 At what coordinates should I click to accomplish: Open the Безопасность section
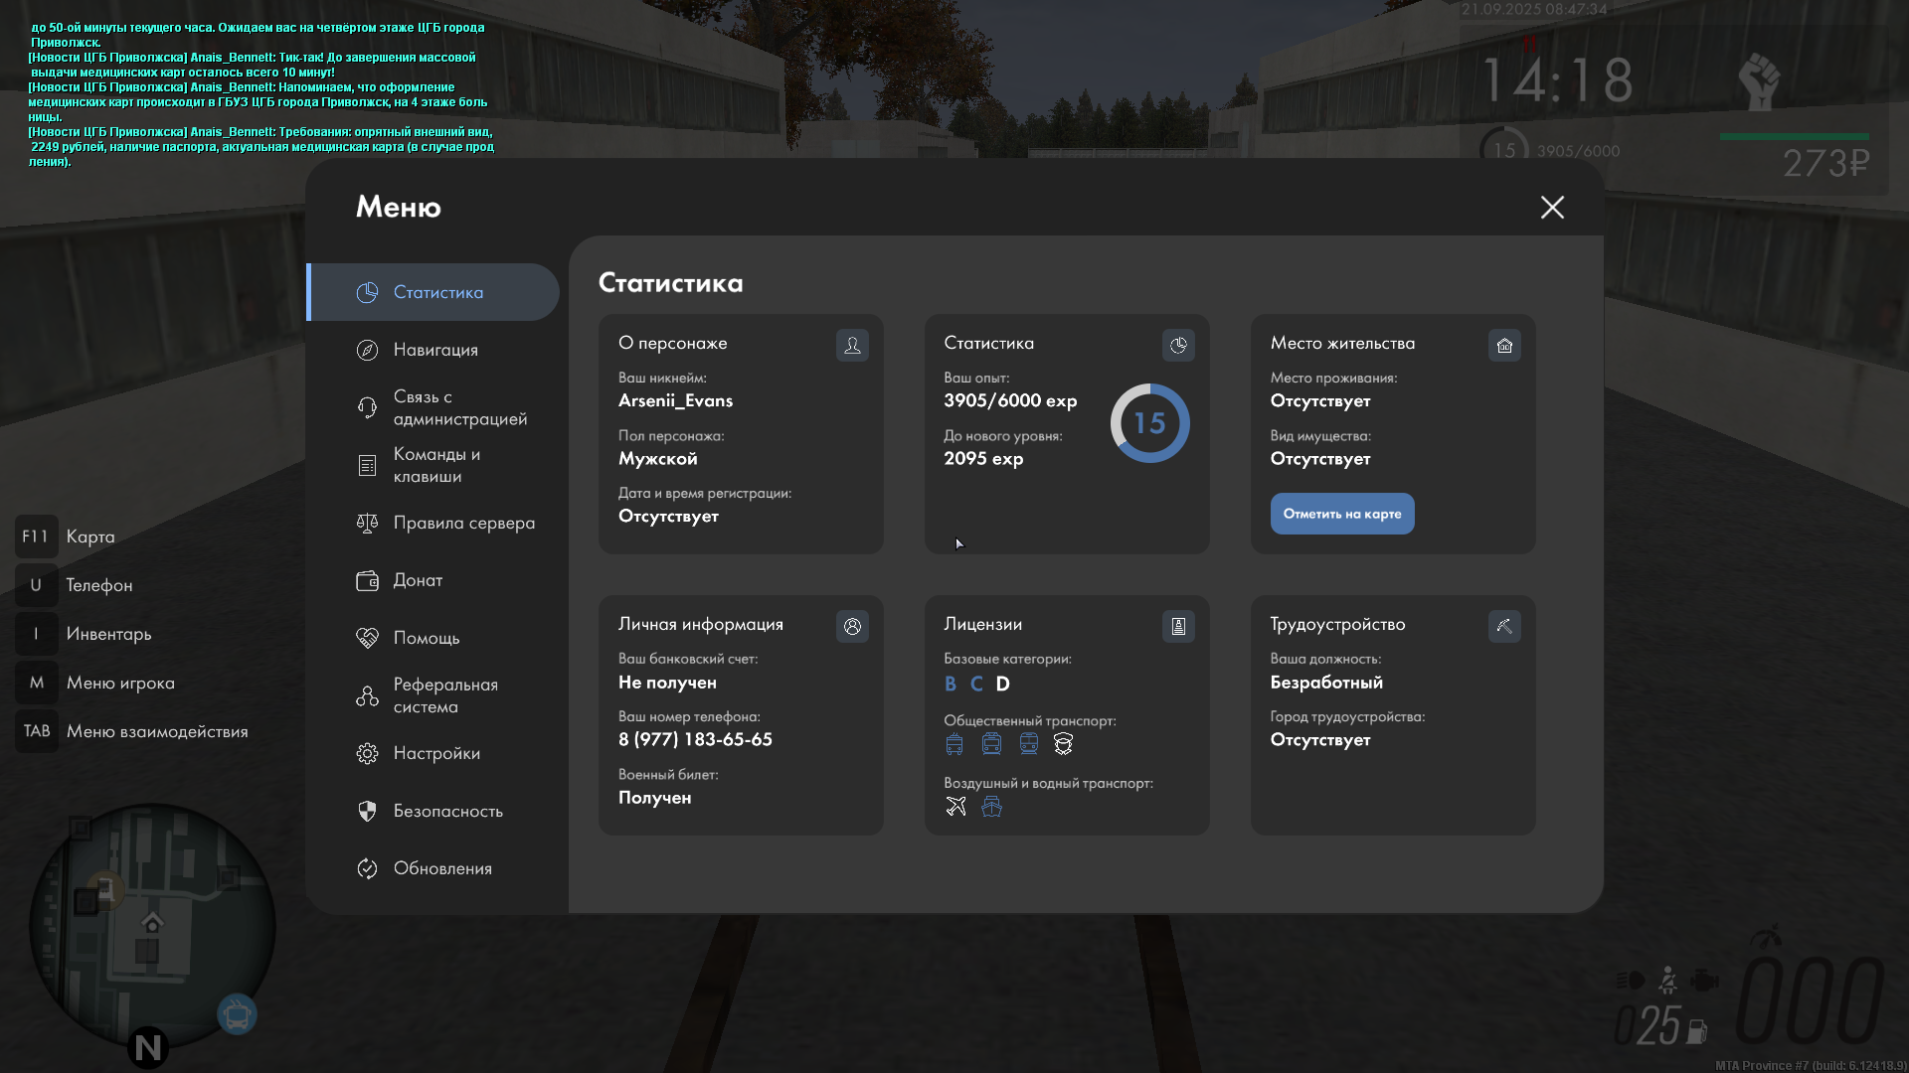pyautogui.click(x=447, y=811)
